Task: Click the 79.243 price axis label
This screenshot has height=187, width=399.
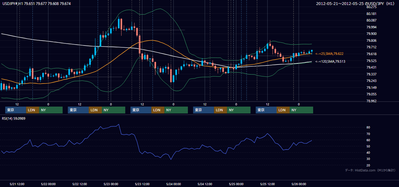Action: coord(372,81)
